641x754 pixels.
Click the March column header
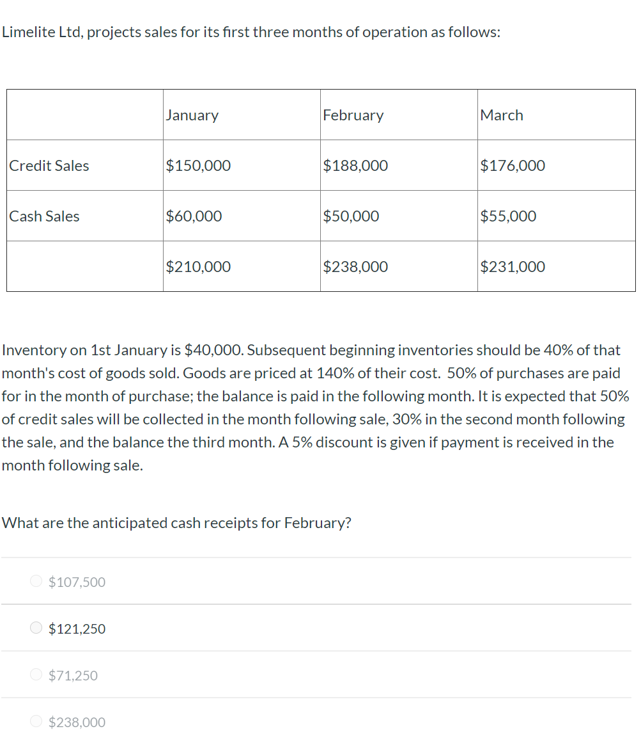502,115
